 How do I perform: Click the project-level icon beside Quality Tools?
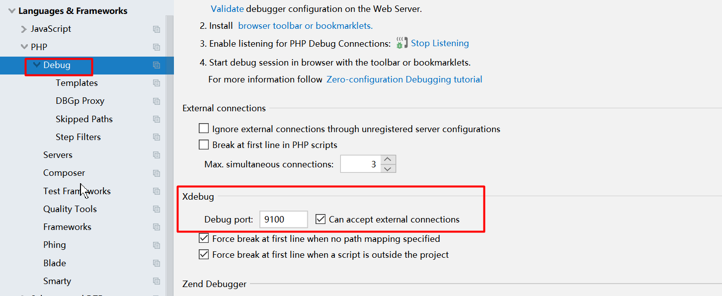click(x=157, y=210)
